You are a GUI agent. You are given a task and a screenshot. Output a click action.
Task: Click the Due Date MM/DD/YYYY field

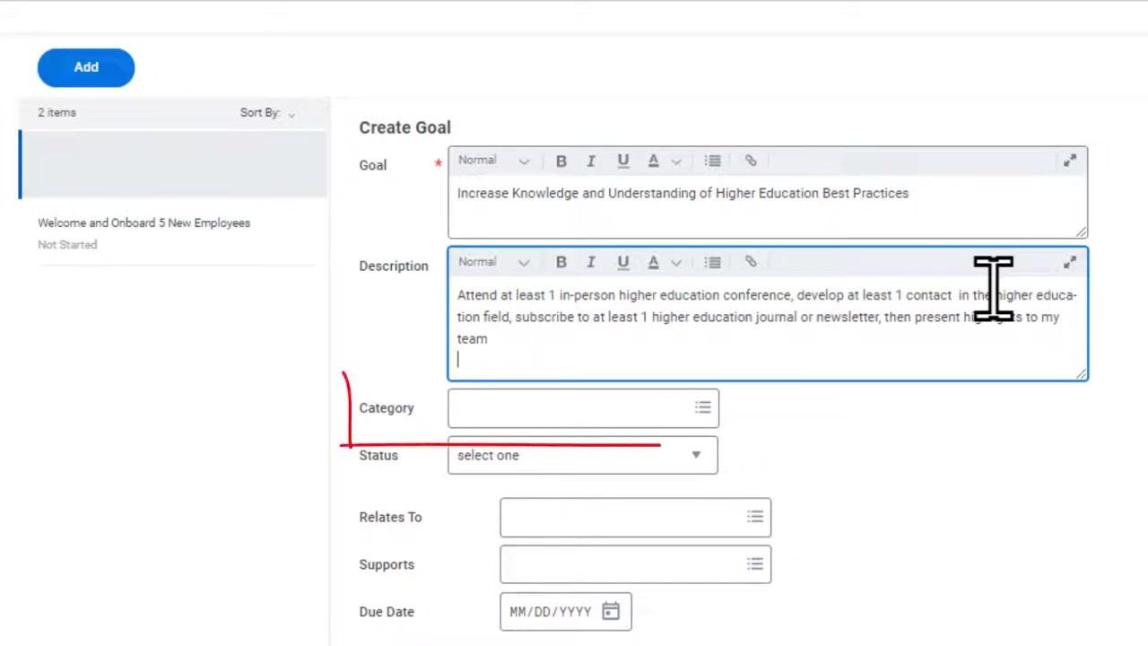click(551, 612)
